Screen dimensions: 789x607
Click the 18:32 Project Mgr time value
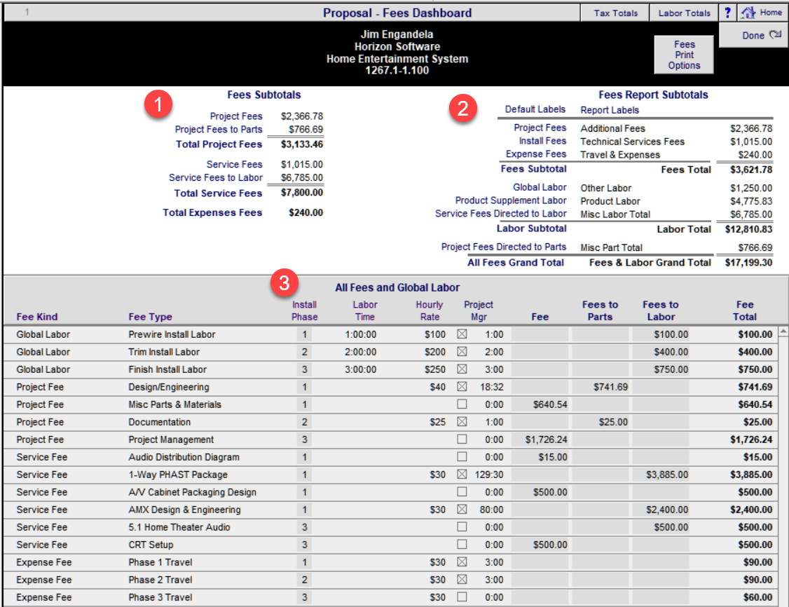(x=492, y=387)
